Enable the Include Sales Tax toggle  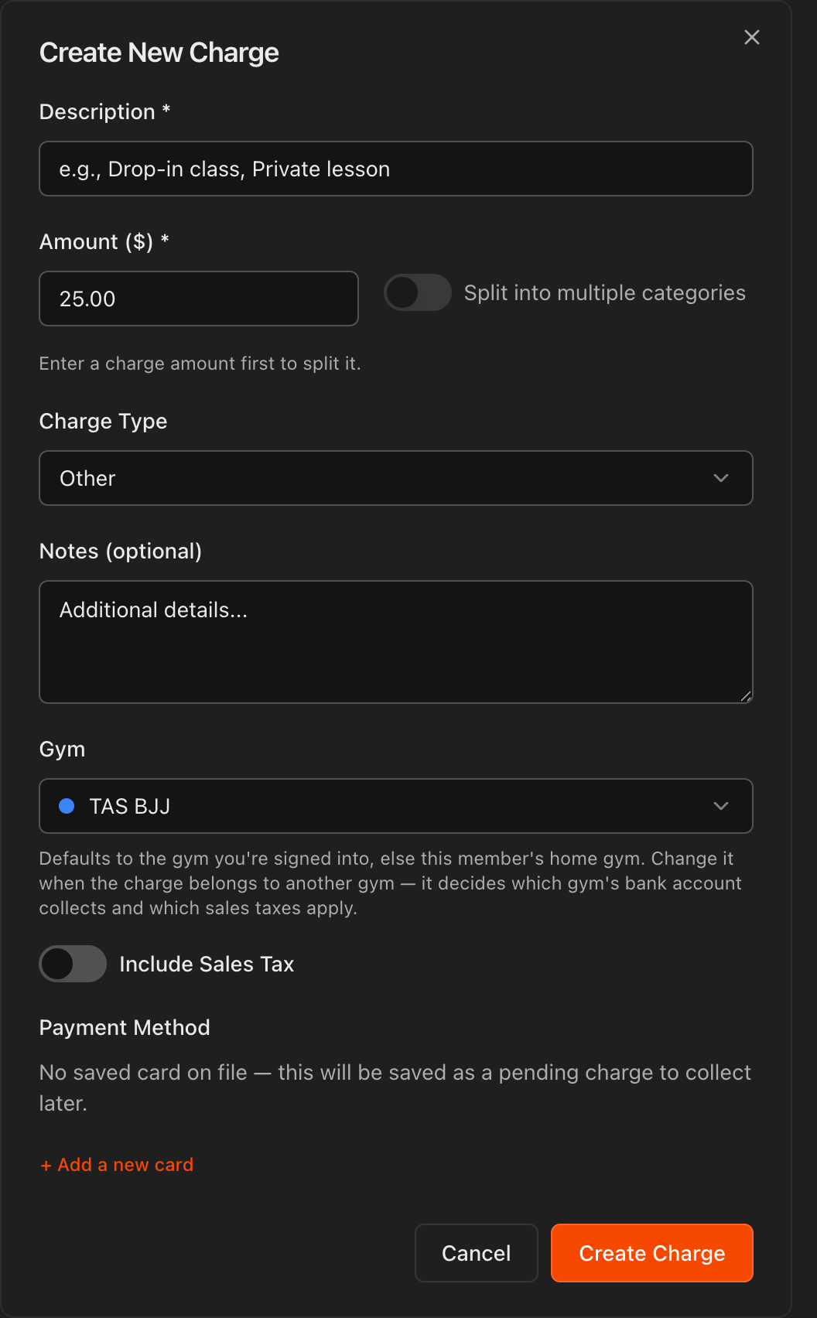pos(73,964)
